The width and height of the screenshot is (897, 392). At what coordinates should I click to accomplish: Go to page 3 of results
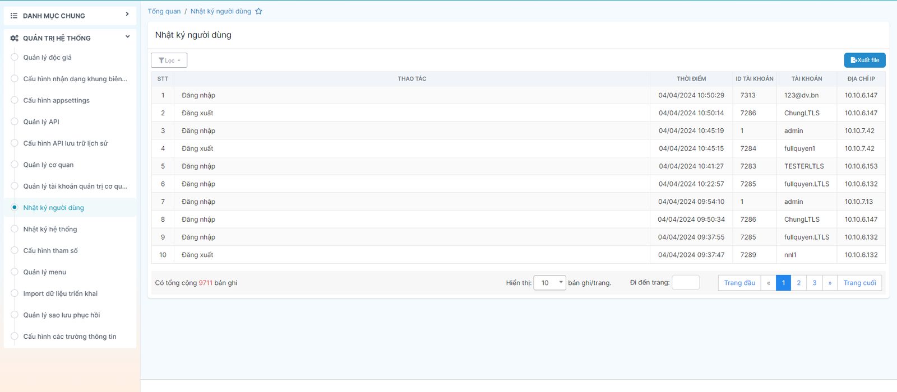[x=815, y=283]
